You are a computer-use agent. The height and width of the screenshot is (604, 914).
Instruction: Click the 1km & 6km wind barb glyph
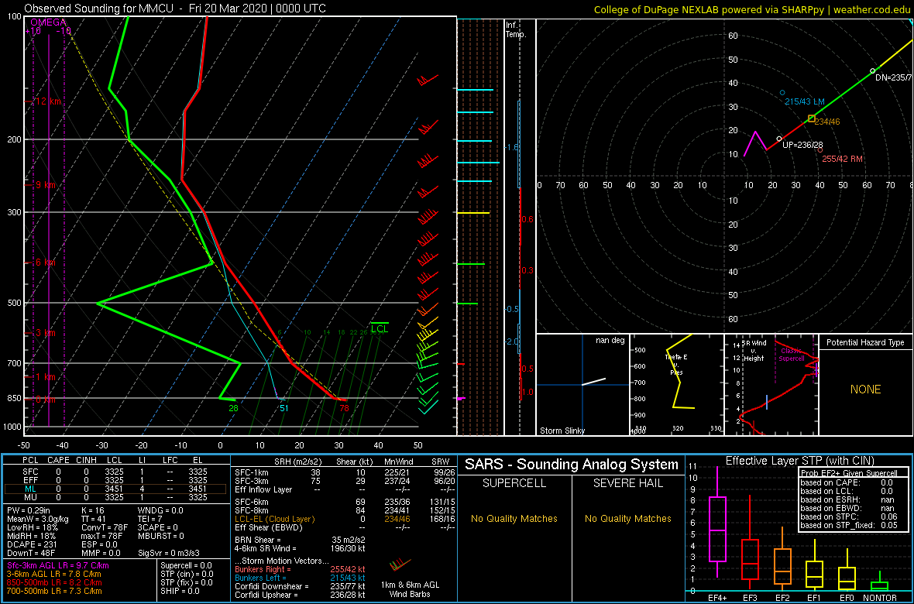click(x=400, y=564)
